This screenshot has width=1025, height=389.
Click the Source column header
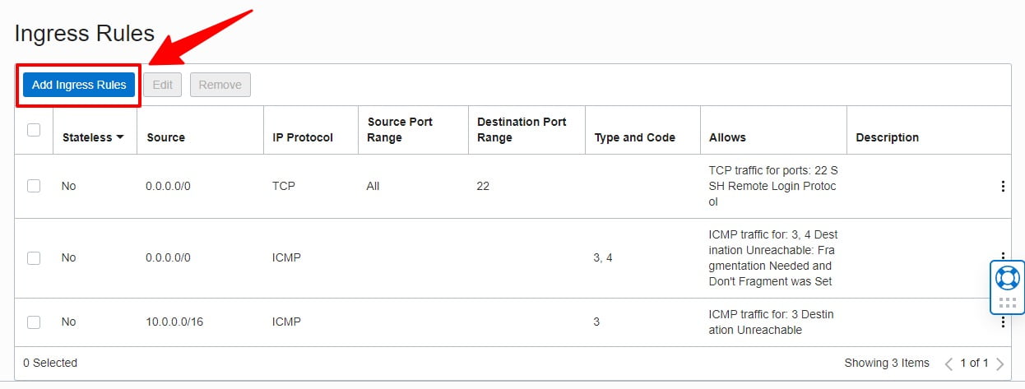tap(165, 137)
